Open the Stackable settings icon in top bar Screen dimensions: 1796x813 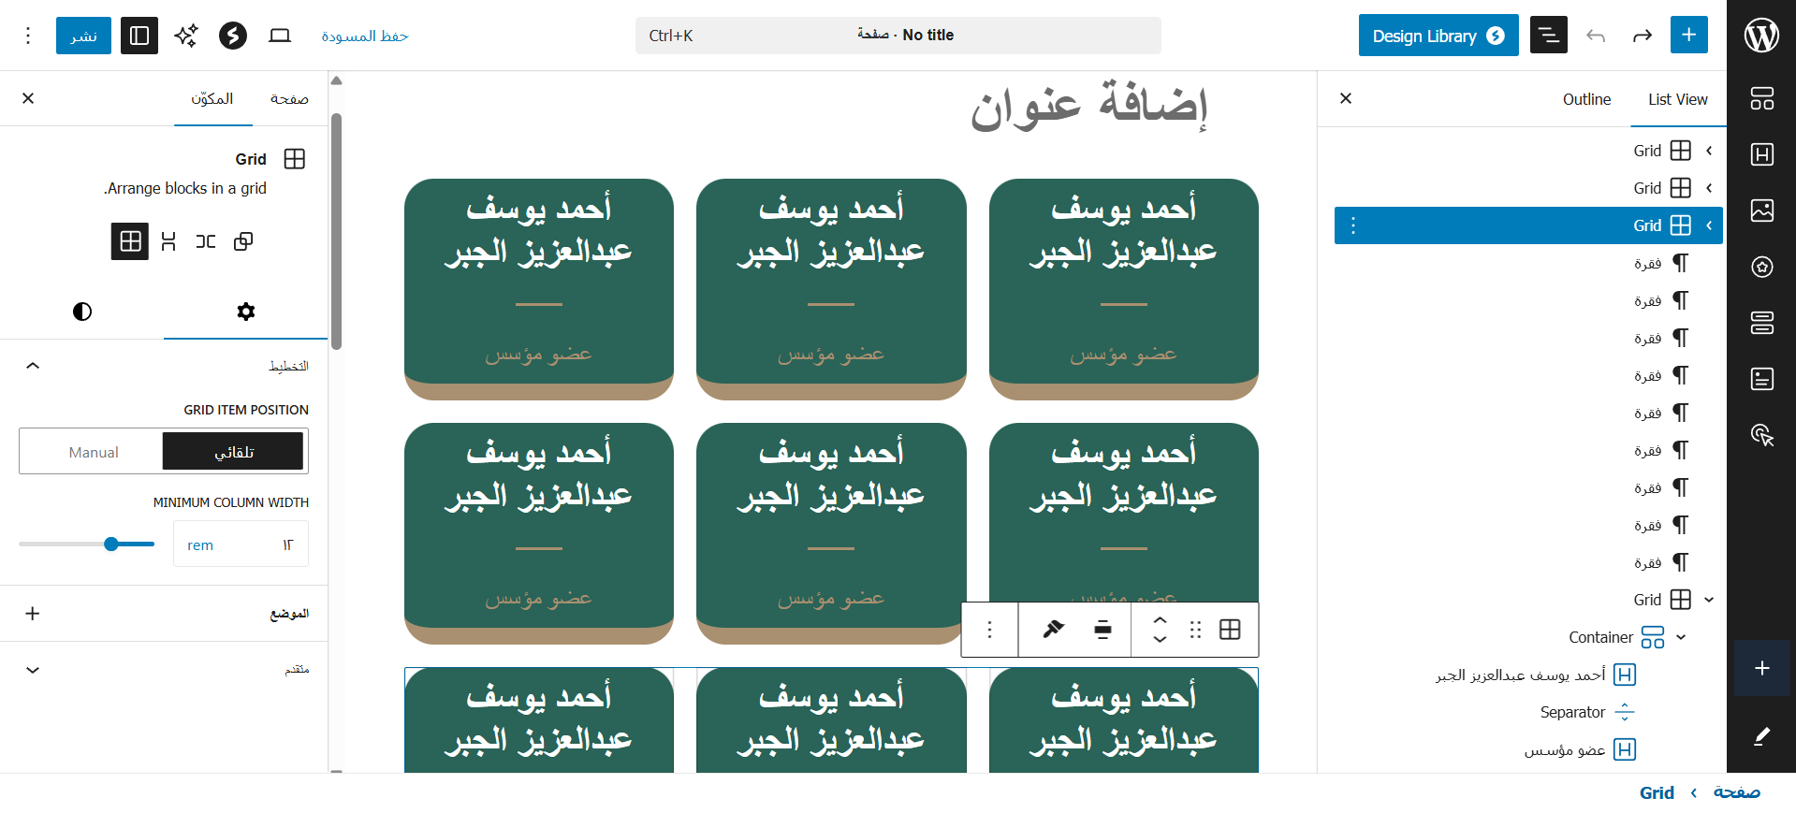click(x=233, y=36)
